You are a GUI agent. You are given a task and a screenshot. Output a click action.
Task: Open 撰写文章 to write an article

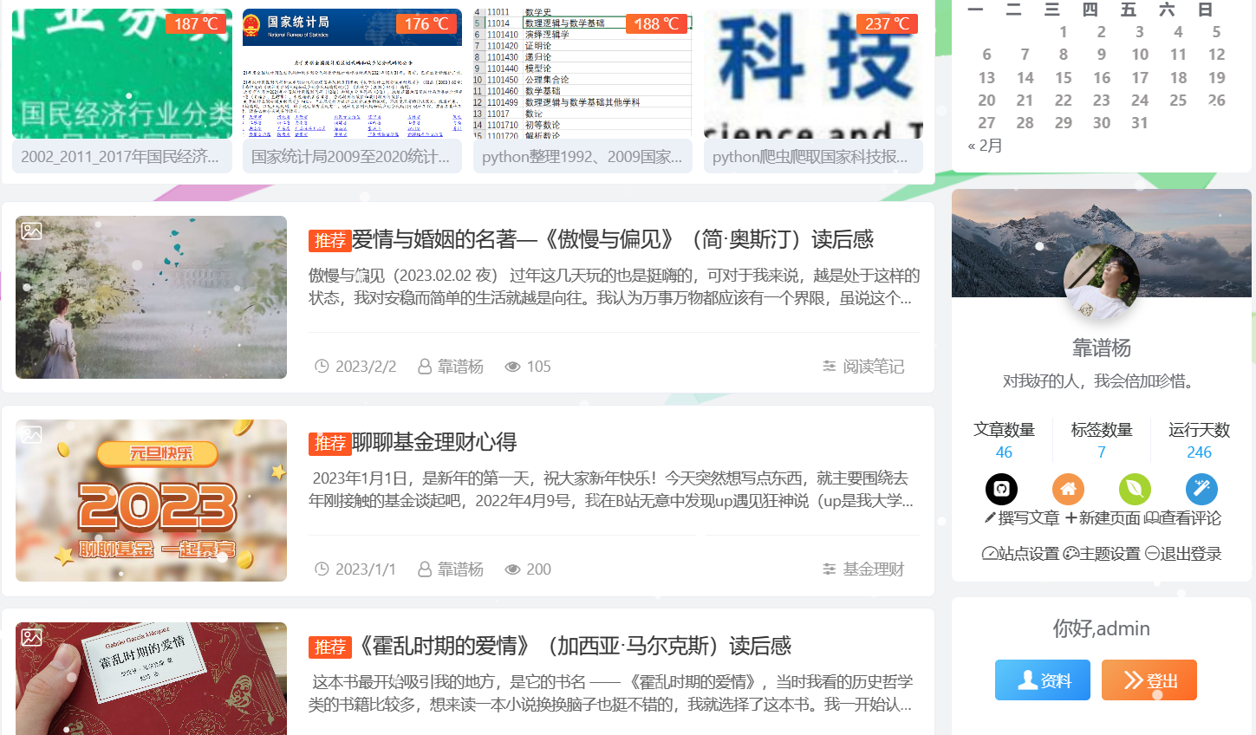tap(1022, 518)
